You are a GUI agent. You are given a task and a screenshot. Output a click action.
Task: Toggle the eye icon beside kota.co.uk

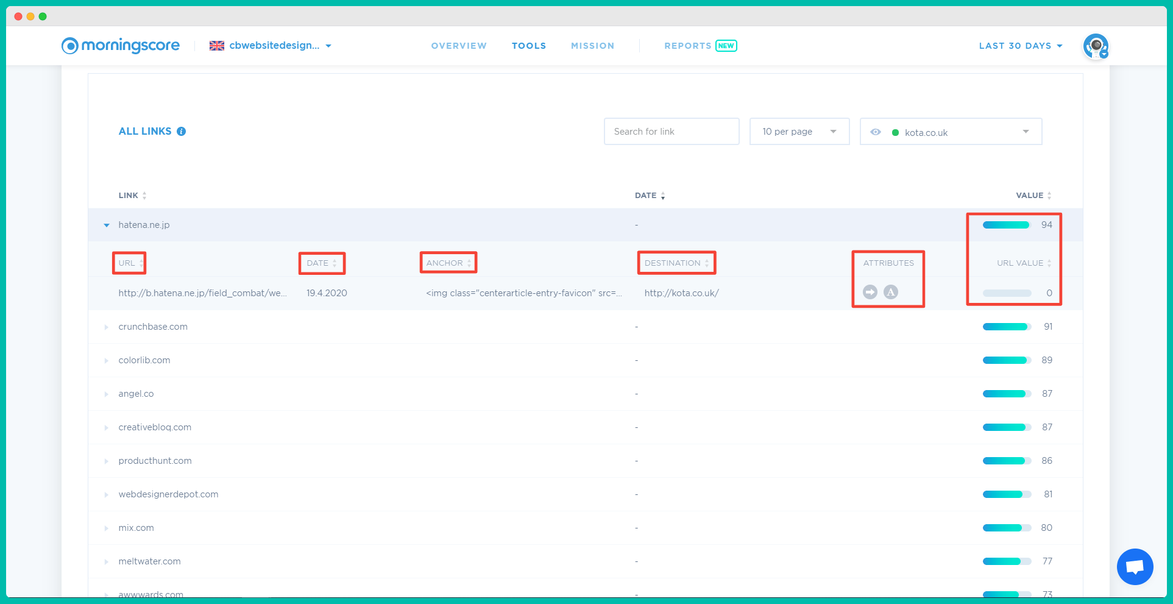[x=876, y=132]
